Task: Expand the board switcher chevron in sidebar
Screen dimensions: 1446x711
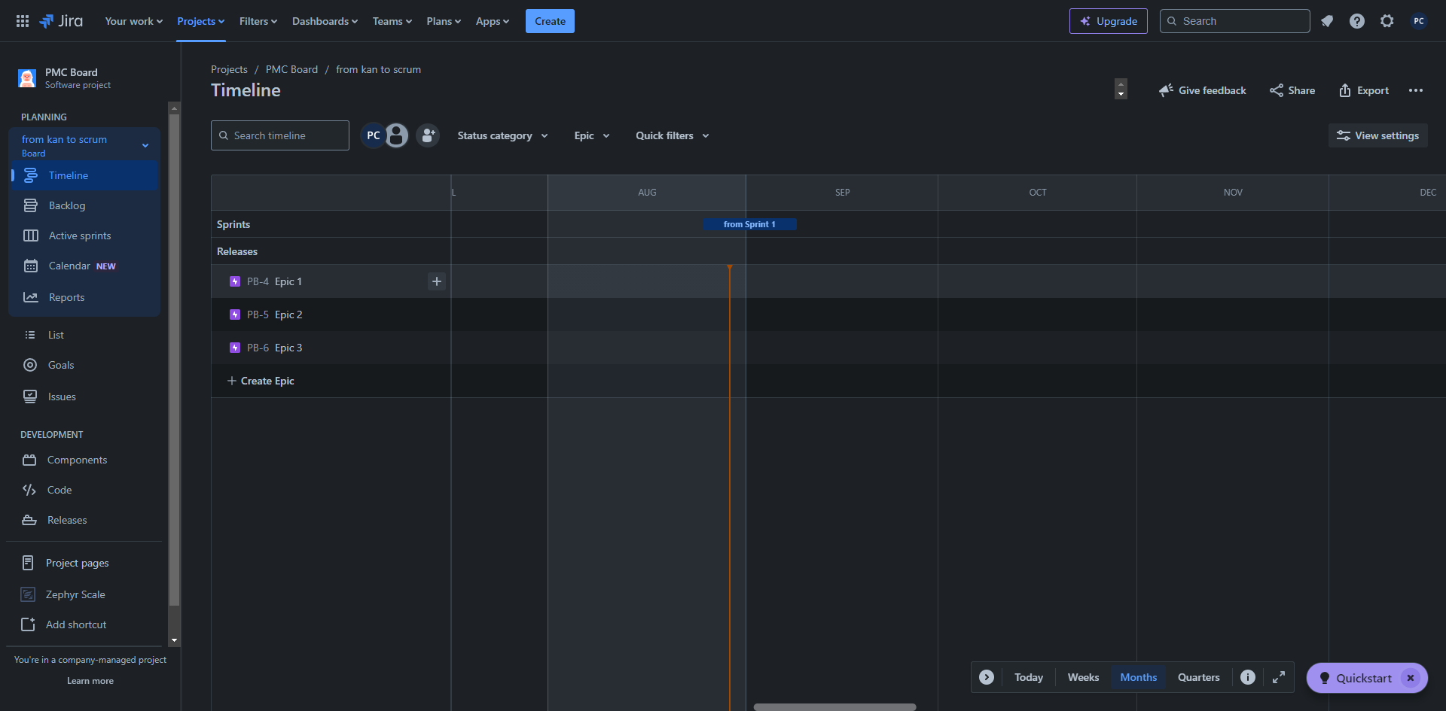Action: (145, 145)
